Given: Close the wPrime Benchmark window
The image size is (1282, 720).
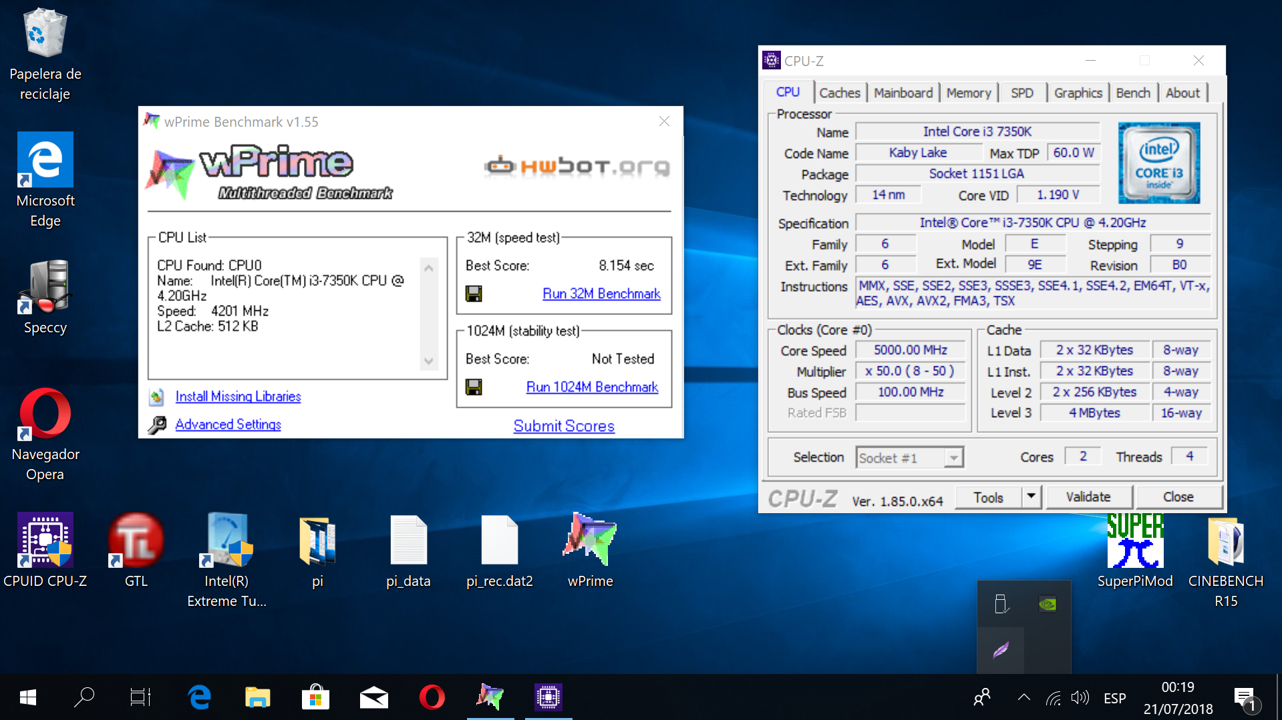Looking at the screenshot, I should coord(664,121).
